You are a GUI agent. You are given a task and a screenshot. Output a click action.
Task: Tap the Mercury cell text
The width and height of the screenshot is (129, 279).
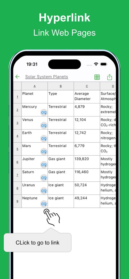(30, 107)
